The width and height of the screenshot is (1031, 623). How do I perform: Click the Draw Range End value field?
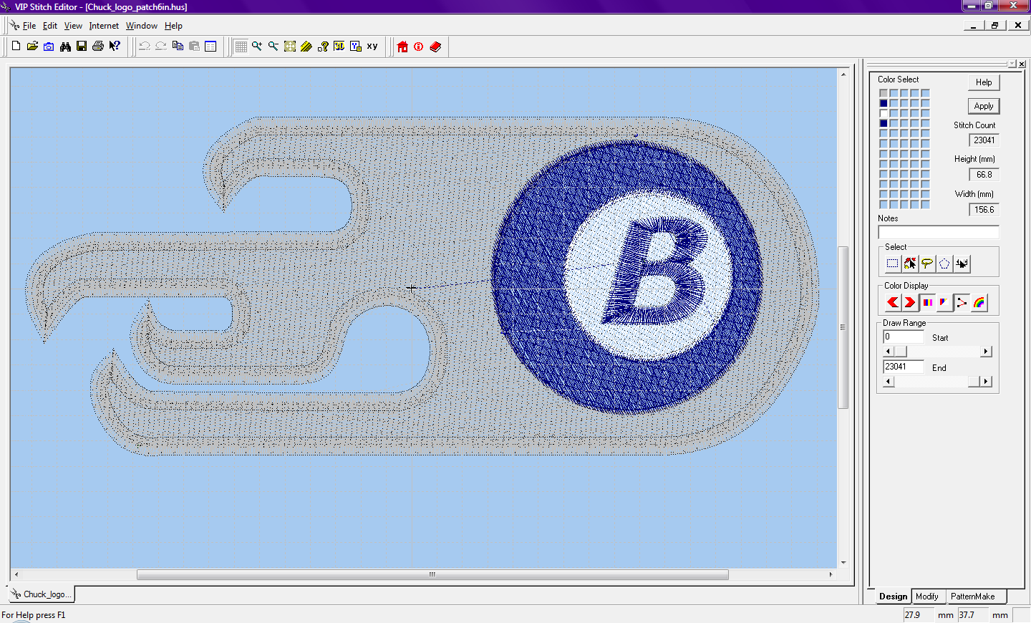[x=904, y=367]
